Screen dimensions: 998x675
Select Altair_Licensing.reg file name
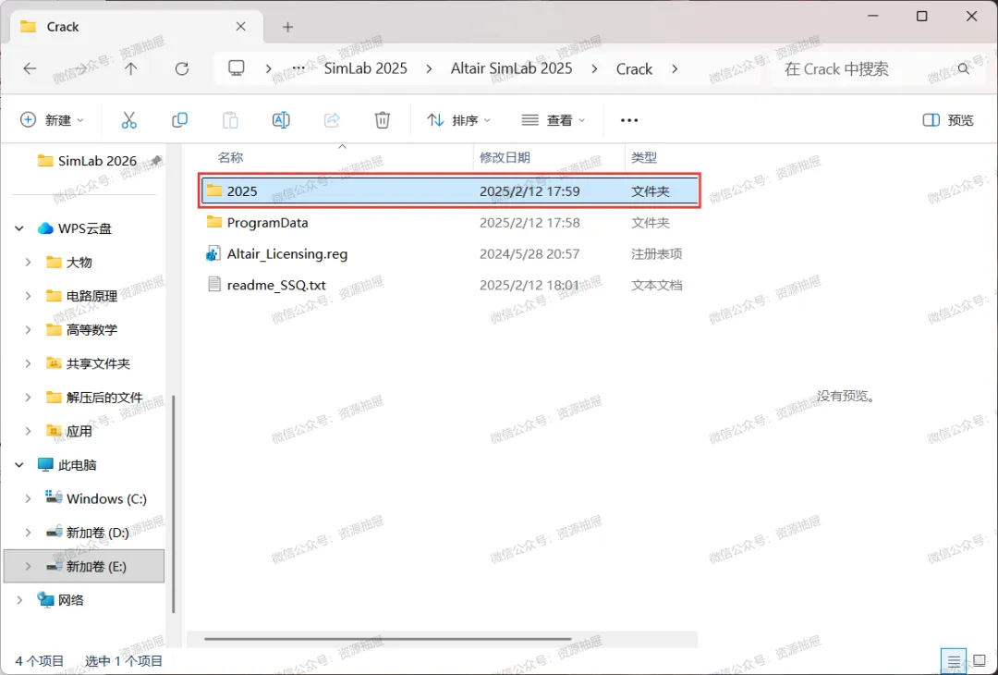(x=287, y=253)
